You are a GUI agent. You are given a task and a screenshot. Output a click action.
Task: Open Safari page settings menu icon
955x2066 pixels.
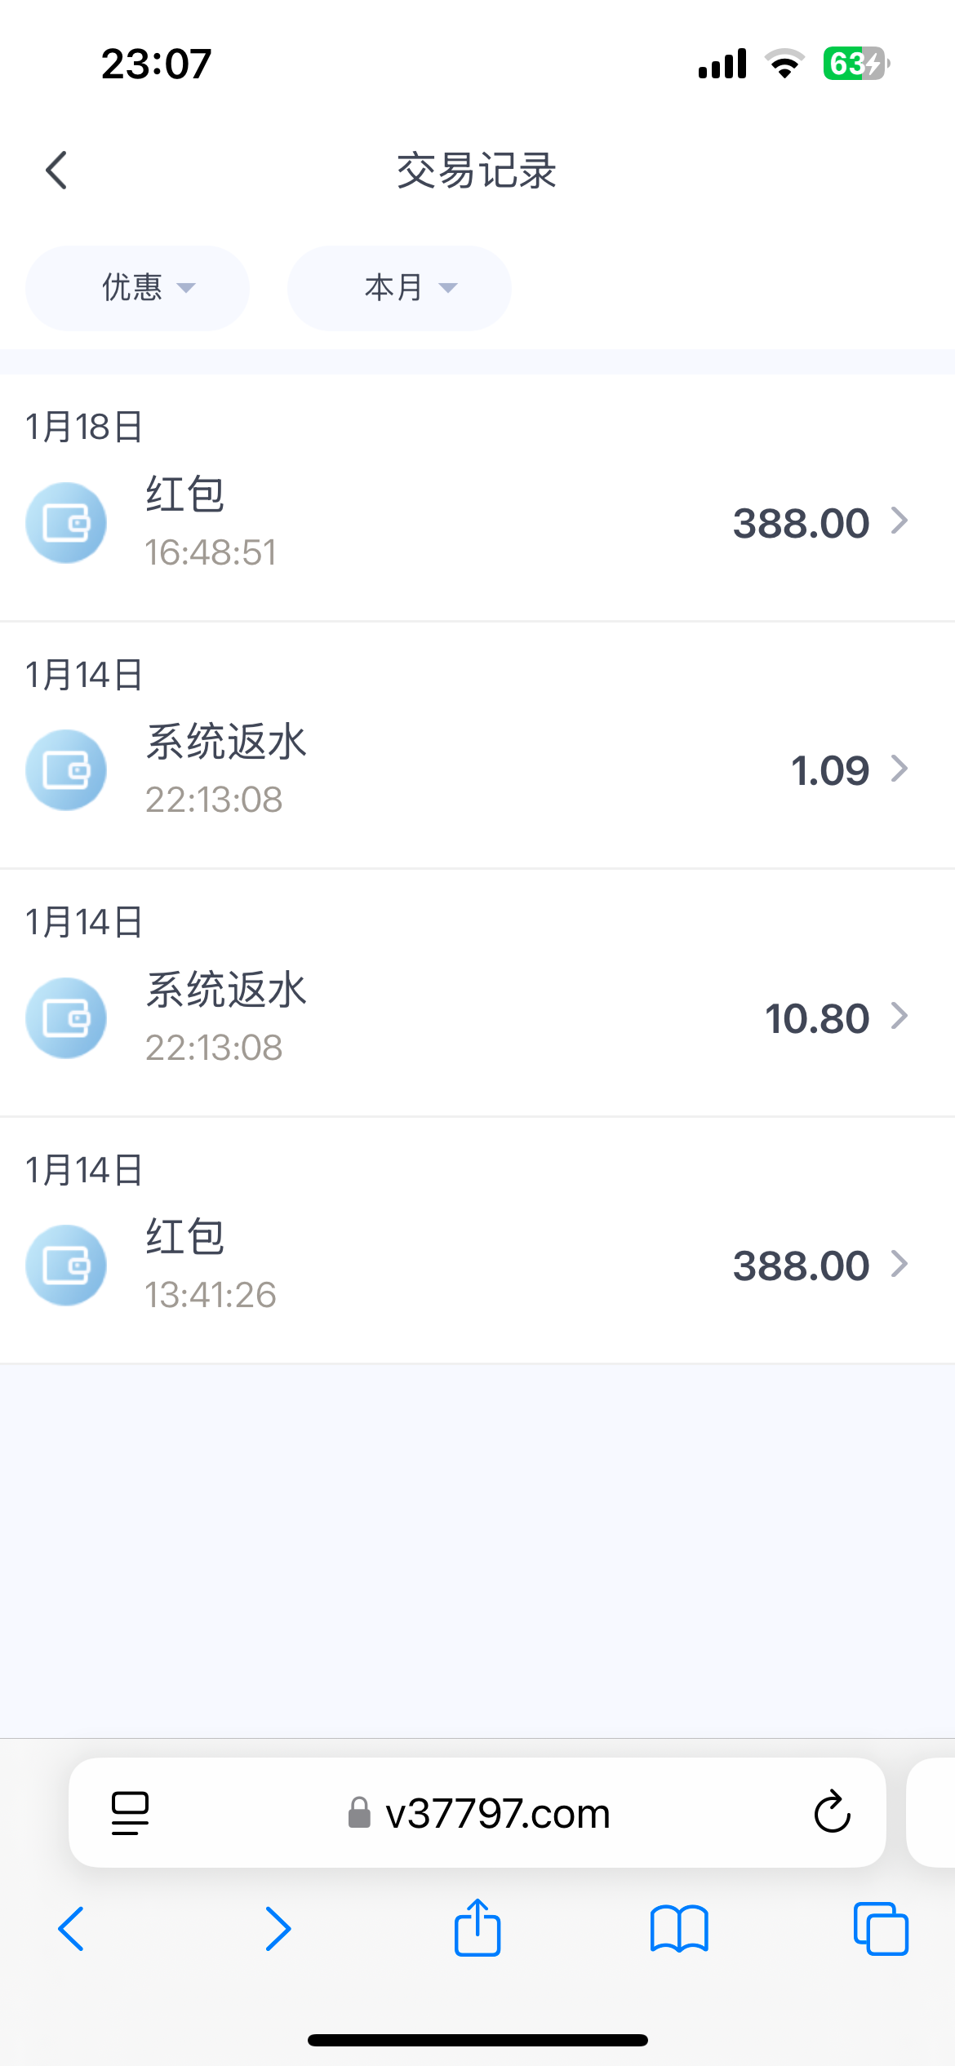(130, 1813)
